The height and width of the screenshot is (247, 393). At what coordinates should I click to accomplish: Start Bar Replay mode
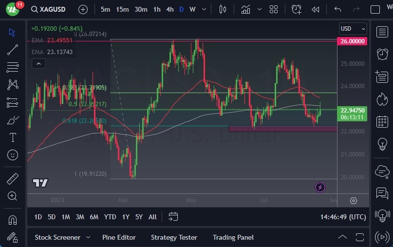point(316,9)
